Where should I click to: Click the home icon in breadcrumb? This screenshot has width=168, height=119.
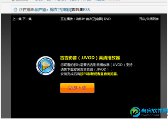(x=15, y=10)
